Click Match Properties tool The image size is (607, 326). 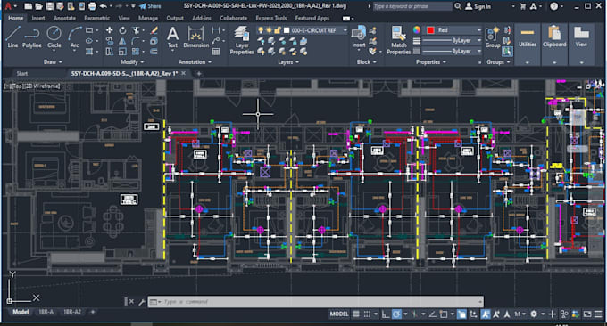(x=398, y=40)
